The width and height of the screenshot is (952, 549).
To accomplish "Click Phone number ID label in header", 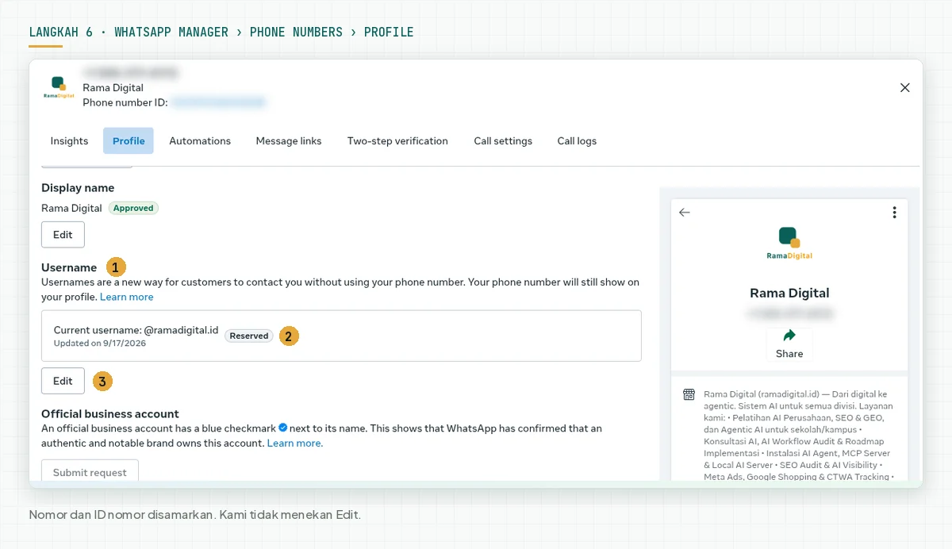I will [125, 102].
